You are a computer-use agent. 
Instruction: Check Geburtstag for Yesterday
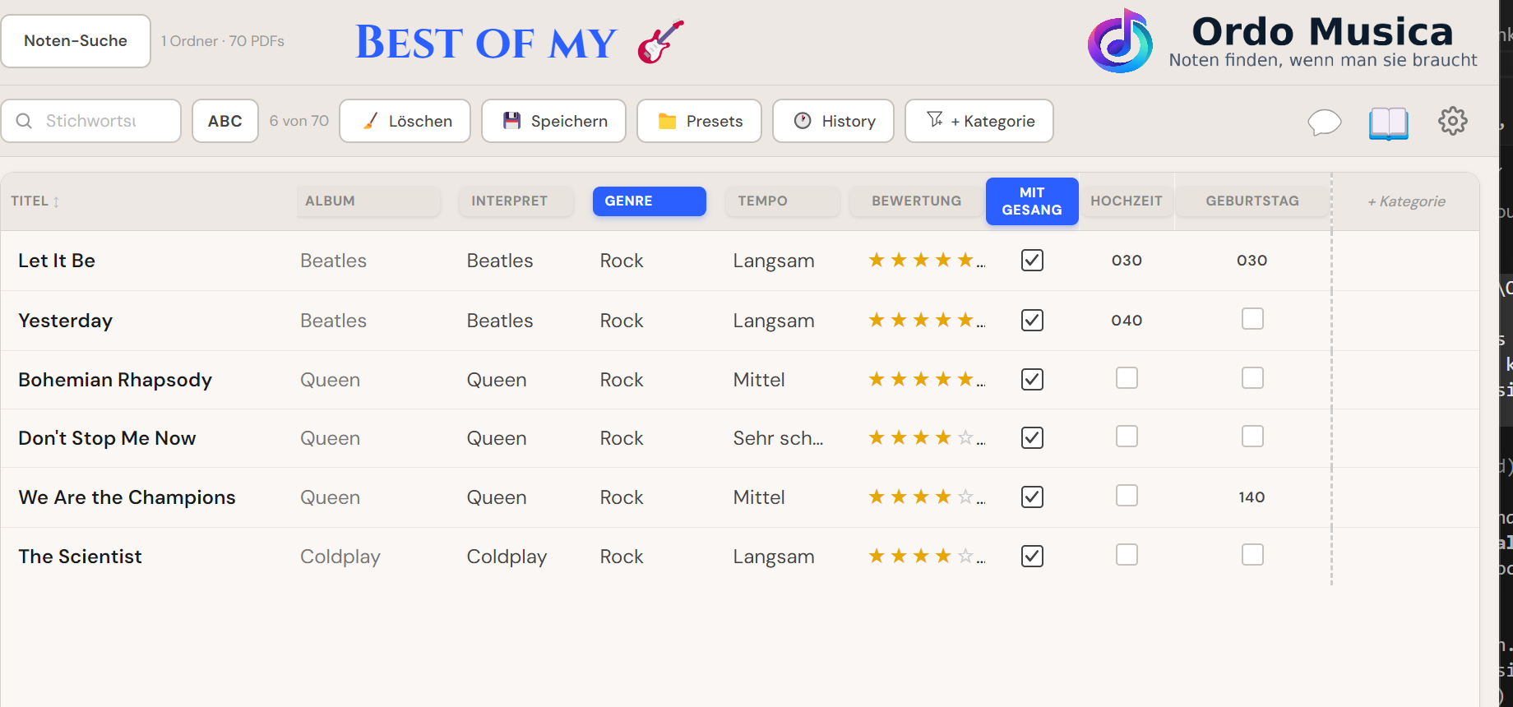click(1252, 319)
